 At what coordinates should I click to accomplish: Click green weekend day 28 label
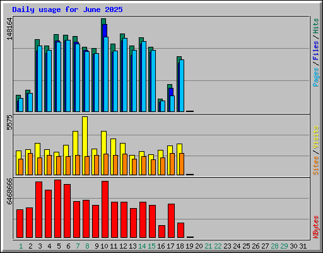click(274, 246)
